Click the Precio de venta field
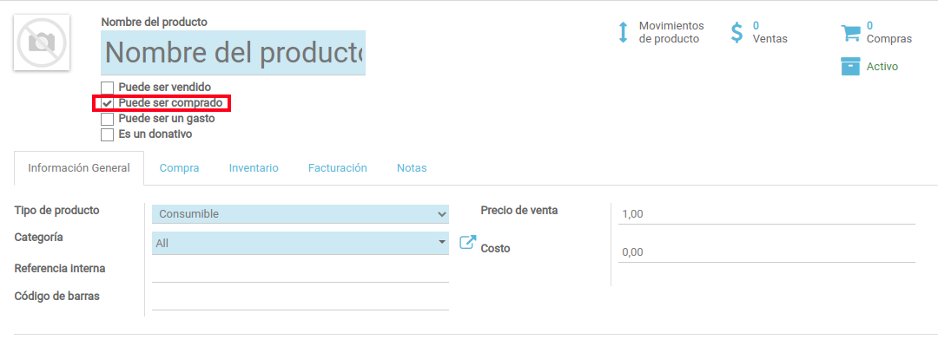The height and width of the screenshot is (346, 938). tap(767, 214)
